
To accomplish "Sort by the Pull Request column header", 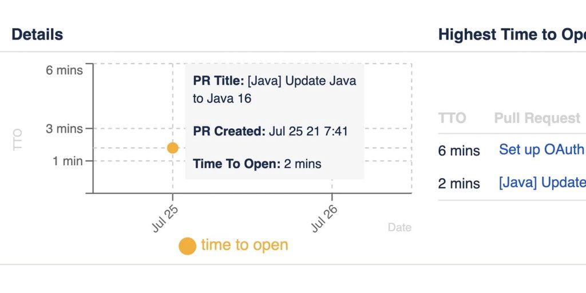I will pyautogui.click(x=537, y=118).
